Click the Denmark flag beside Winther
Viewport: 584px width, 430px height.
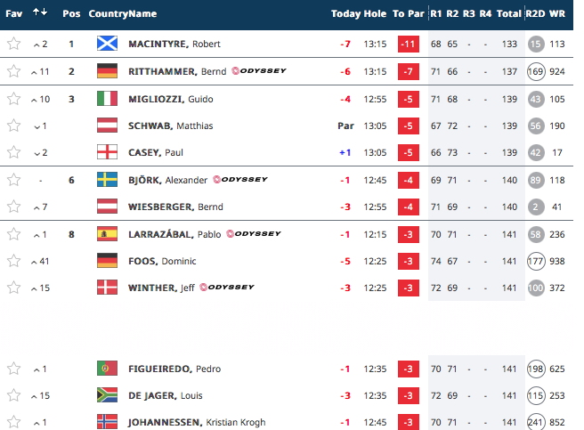pyautogui.click(x=107, y=288)
